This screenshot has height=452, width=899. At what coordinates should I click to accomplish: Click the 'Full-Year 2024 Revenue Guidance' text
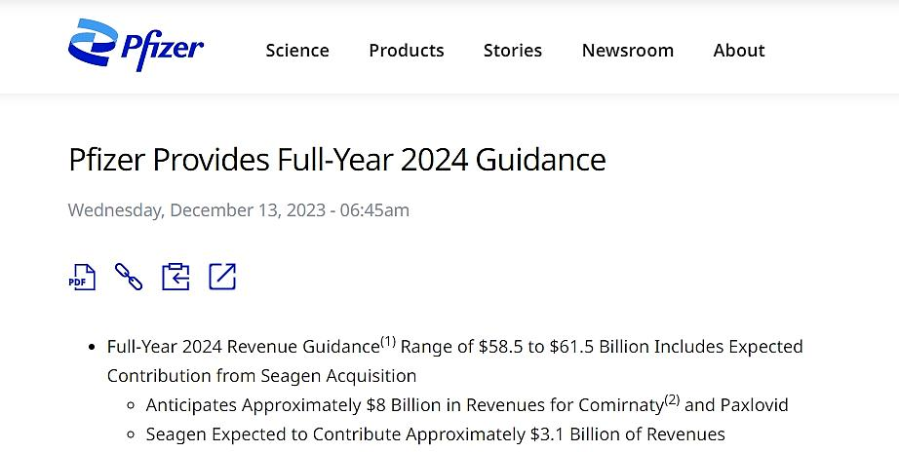[x=243, y=347]
